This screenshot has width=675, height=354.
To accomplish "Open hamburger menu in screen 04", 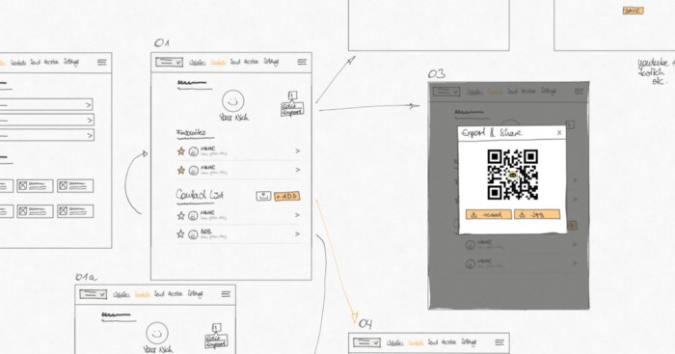I will click(x=499, y=342).
